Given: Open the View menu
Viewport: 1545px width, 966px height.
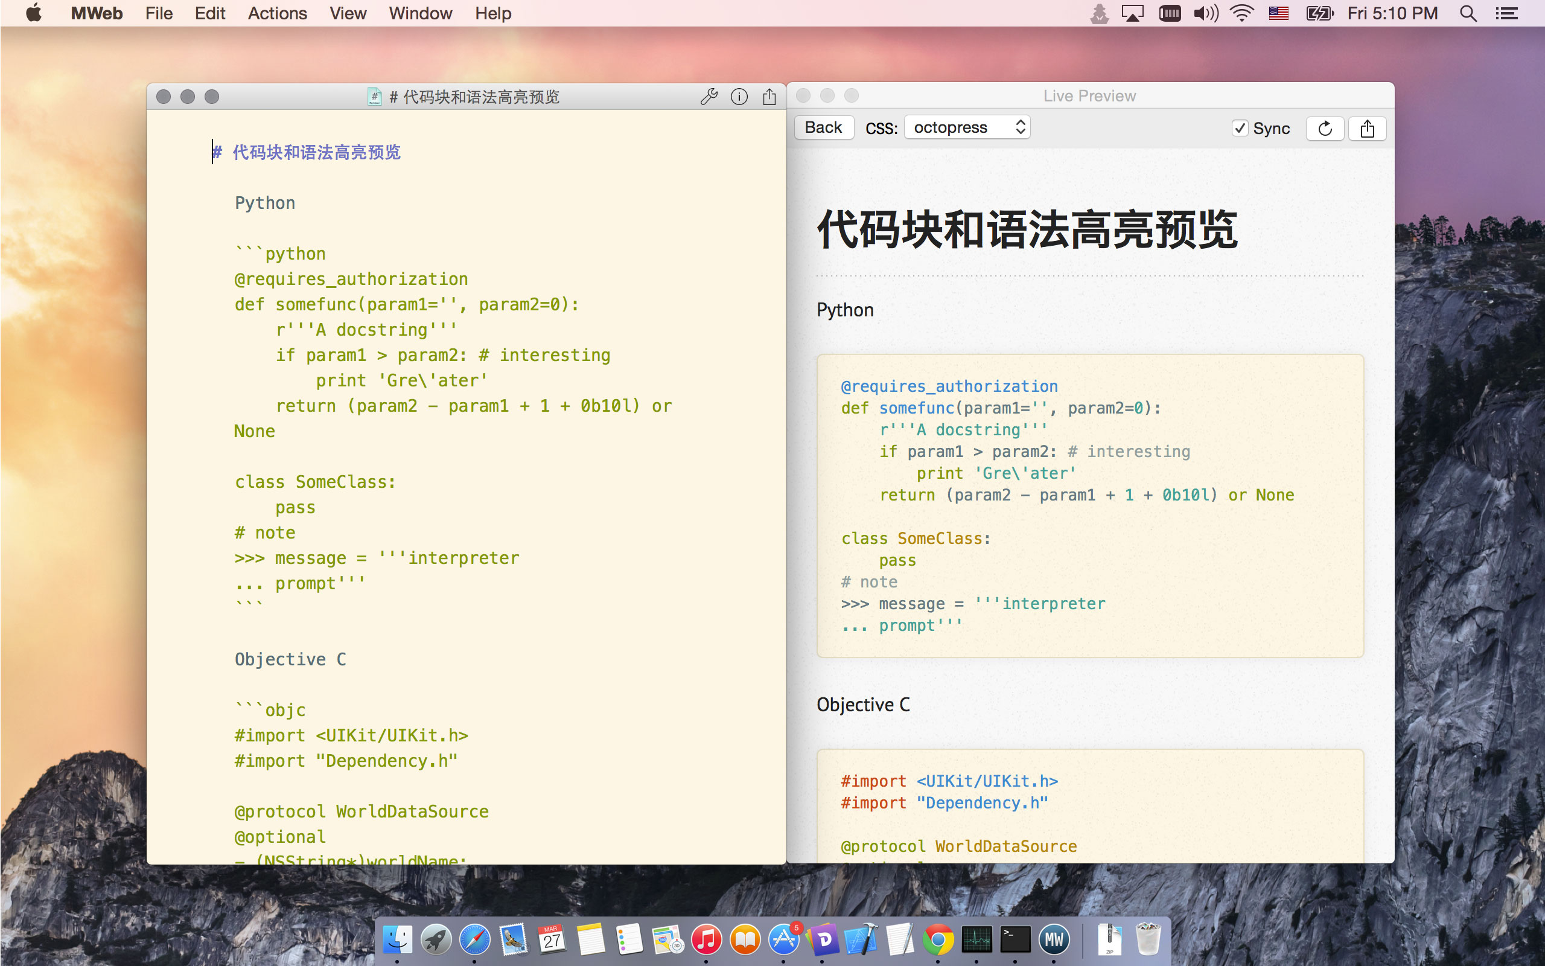Looking at the screenshot, I should pyautogui.click(x=348, y=13).
